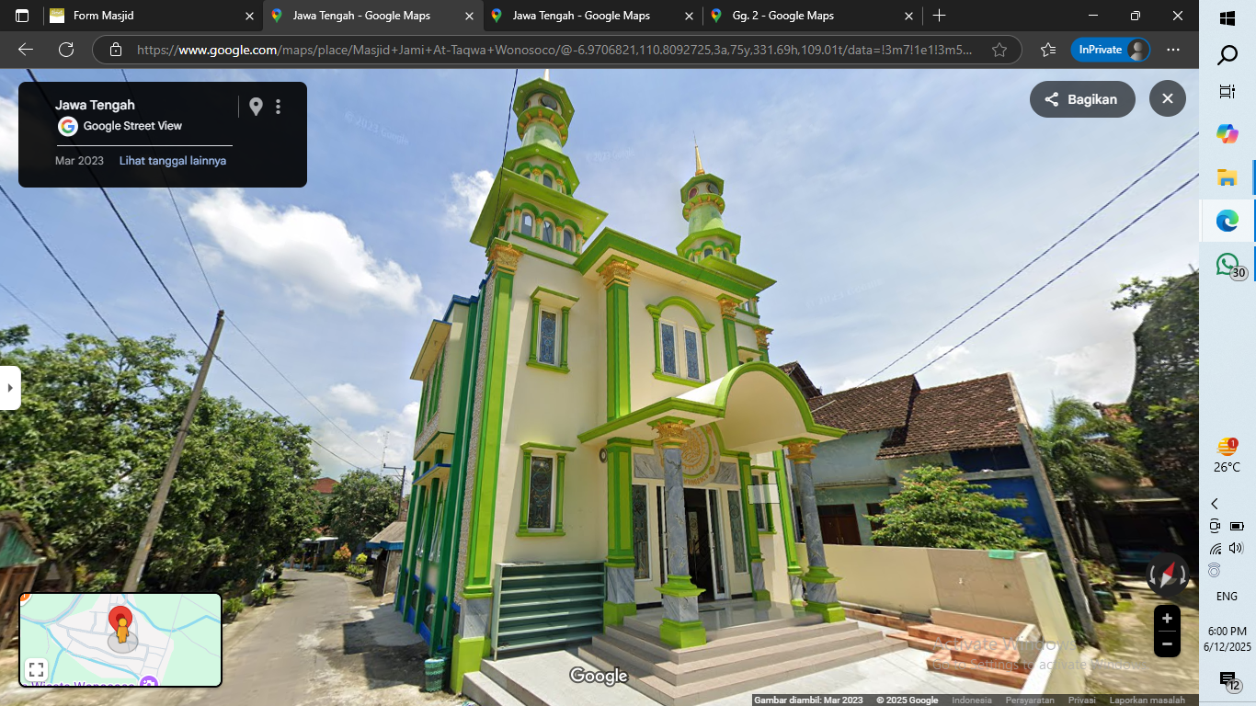Switch to the Form Masjid tab
This screenshot has width=1256, height=706.
click(x=153, y=16)
